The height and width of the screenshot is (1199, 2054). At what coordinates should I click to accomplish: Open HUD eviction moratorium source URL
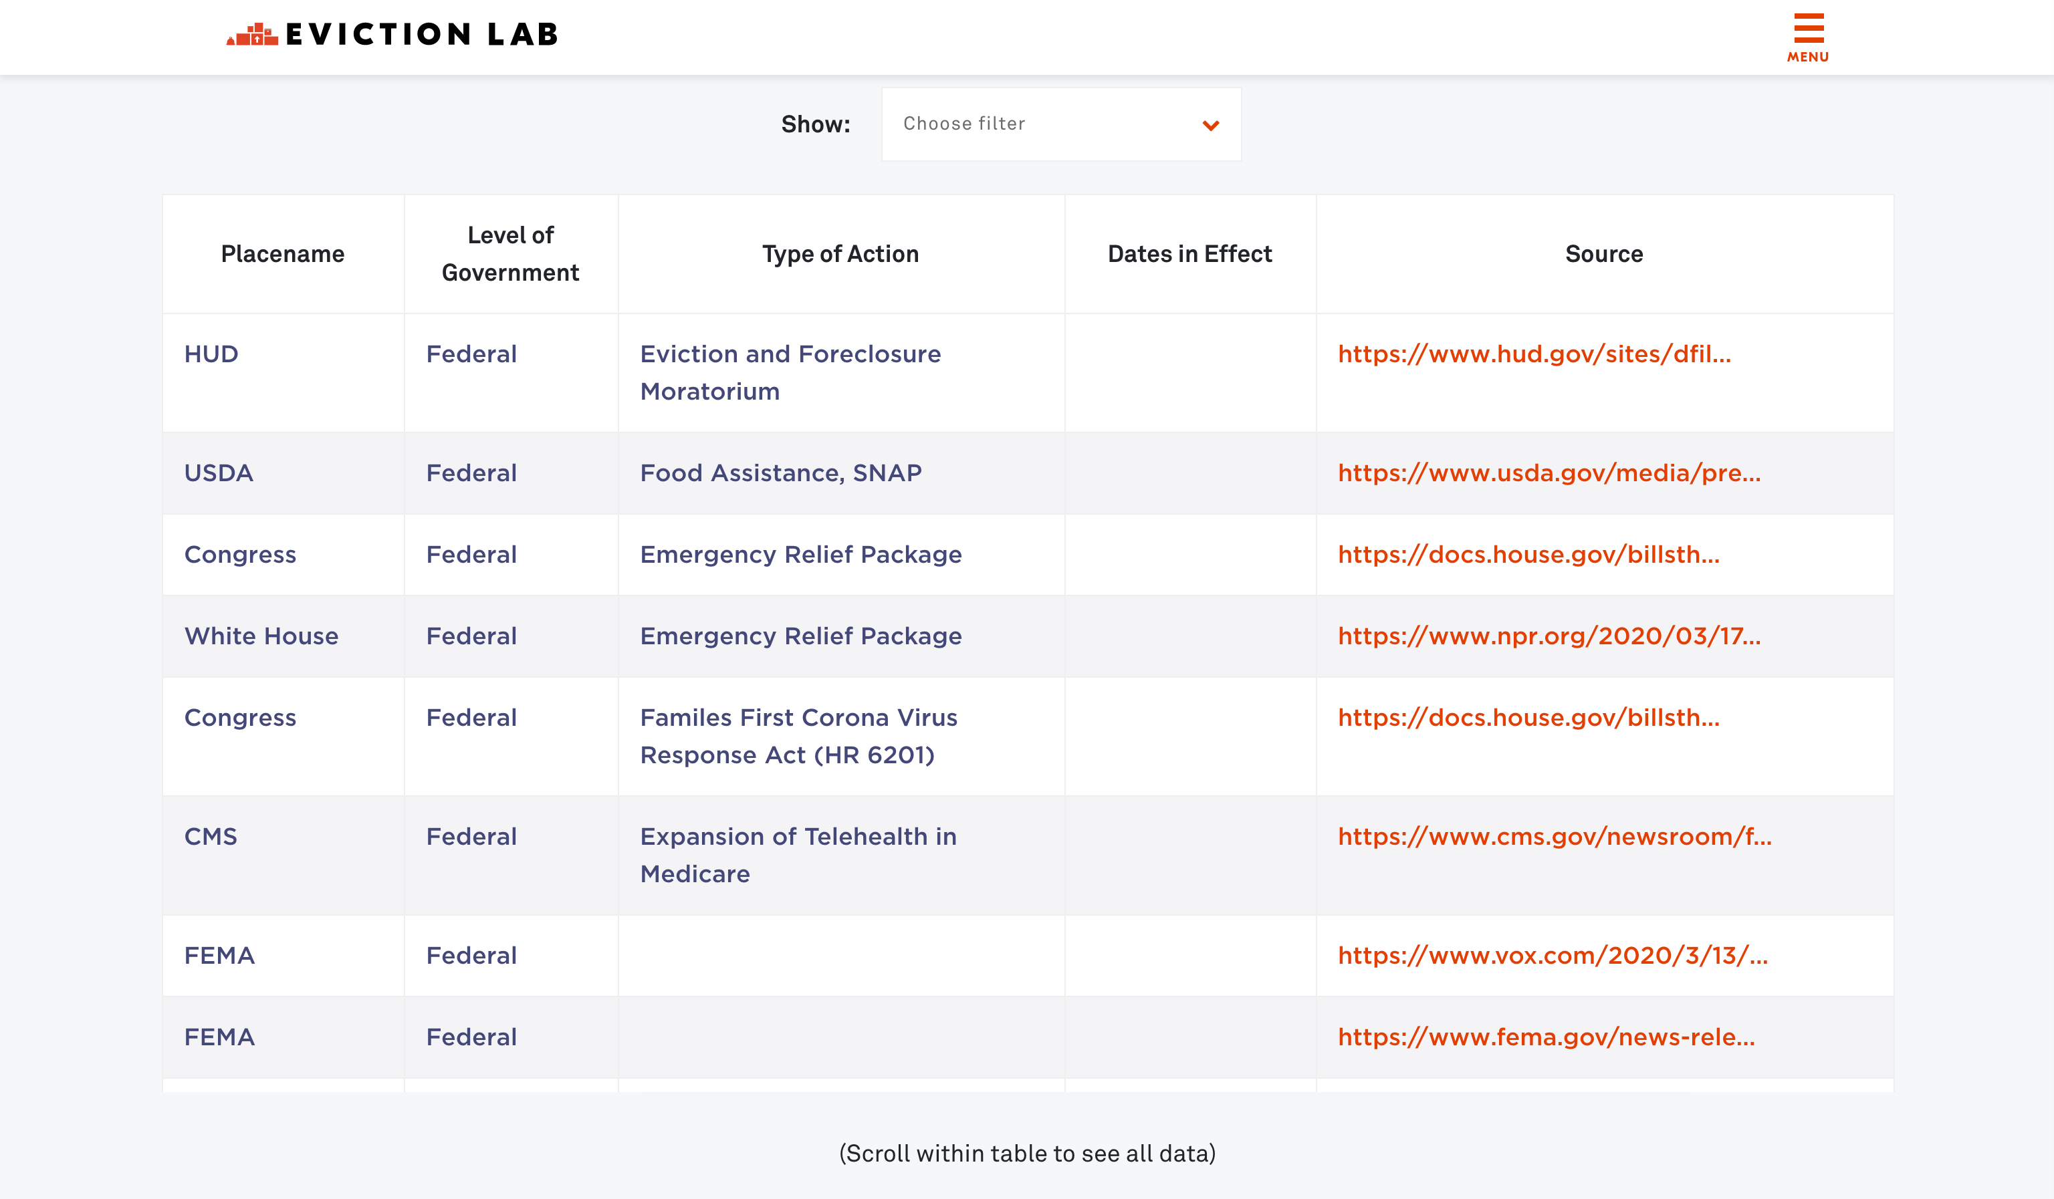pyautogui.click(x=1533, y=353)
